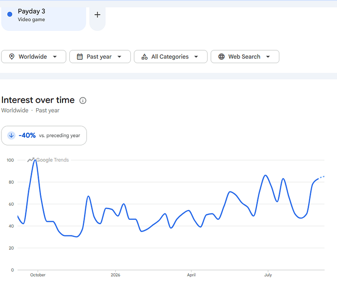Viewport: 337px width, 282px height.
Task: Click the globe icon in Web Search filter
Action: click(221, 57)
